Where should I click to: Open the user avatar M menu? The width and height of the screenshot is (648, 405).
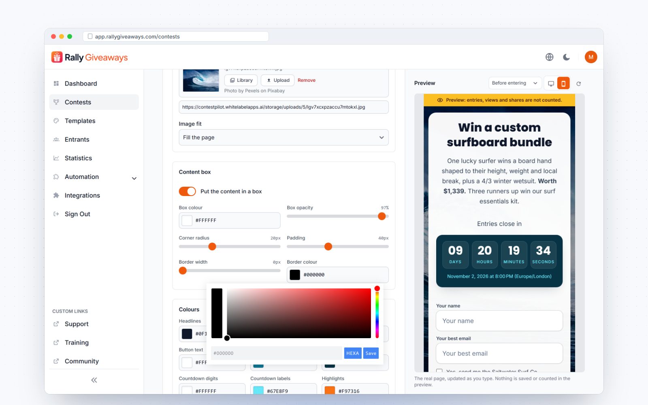(591, 57)
